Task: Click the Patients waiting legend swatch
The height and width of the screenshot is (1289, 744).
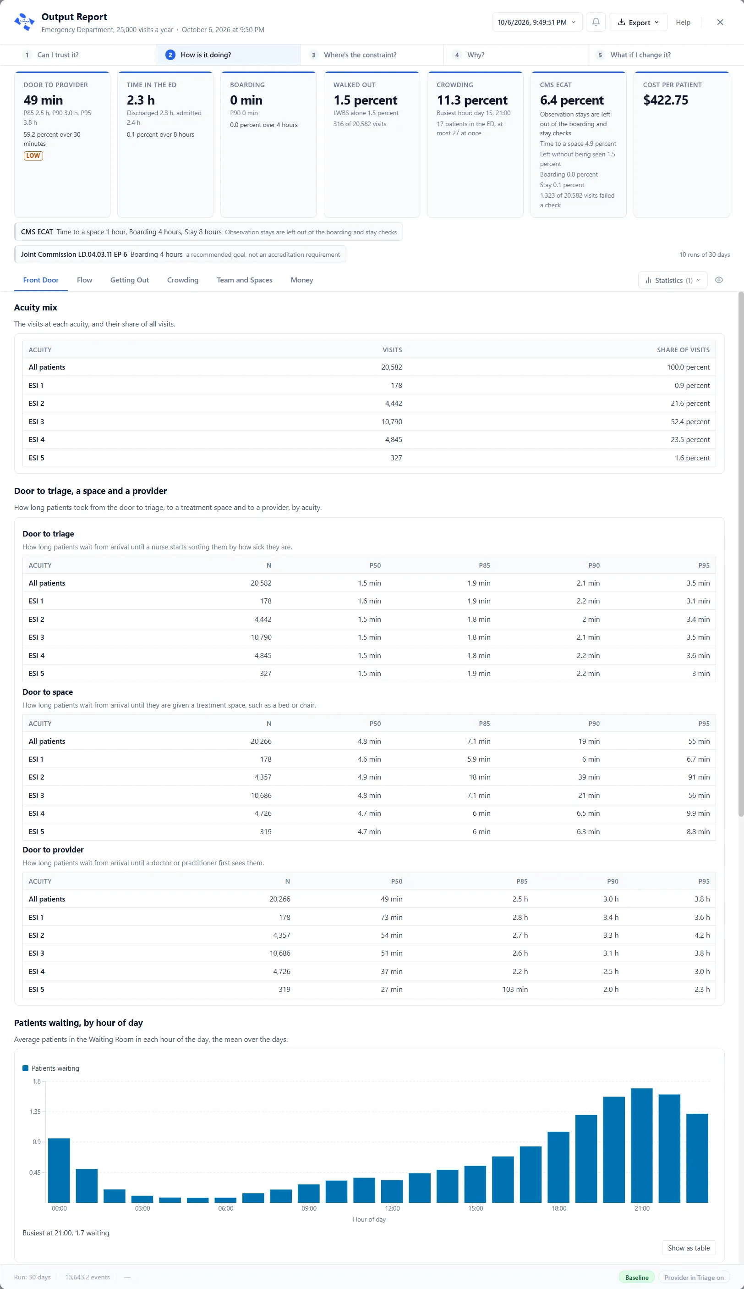Action: [26, 1068]
